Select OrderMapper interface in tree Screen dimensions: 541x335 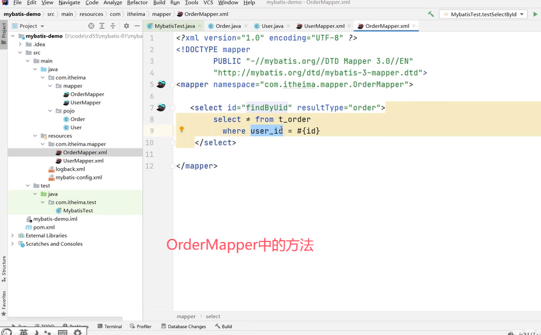83,94
